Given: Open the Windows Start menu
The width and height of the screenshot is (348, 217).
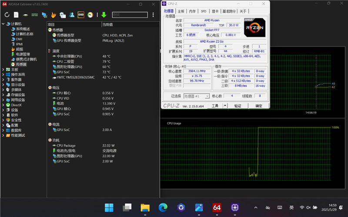Looking at the screenshot, I should point(109,208).
